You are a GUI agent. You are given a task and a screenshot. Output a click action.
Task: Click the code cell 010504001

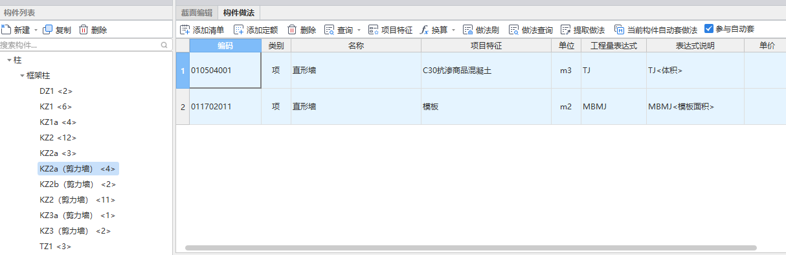[x=225, y=70]
